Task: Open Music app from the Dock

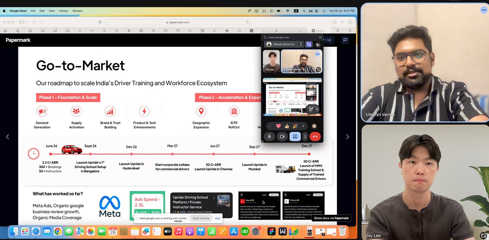Action: click(x=179, y=231)
